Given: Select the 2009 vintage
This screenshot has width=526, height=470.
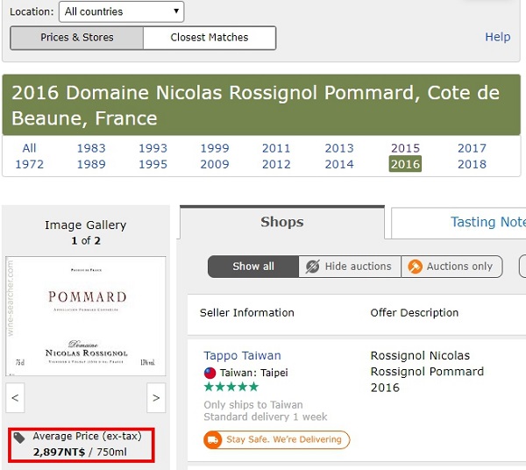Looking at the screenshot, I should [x=215, y=164].
